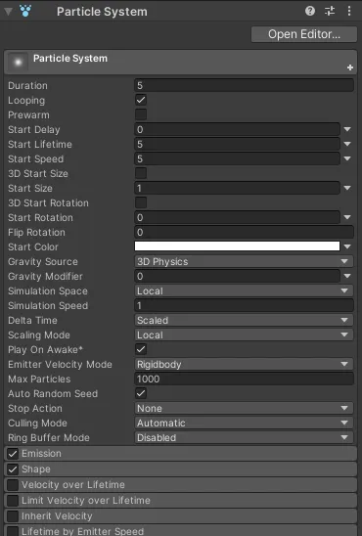Click the white Start Color swatch
The height and width of the screenshot is (536, 362).
(x=237, y=246)
